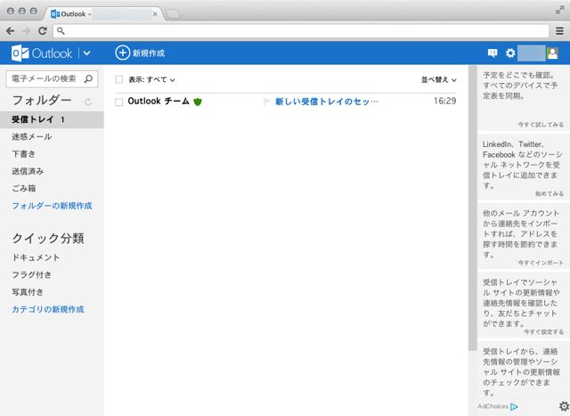Viewport: 570px width, 416px height.
Task: Open the app switcher chevron beside Outlook
Action: pyautogui.click(x=87, y=53)
